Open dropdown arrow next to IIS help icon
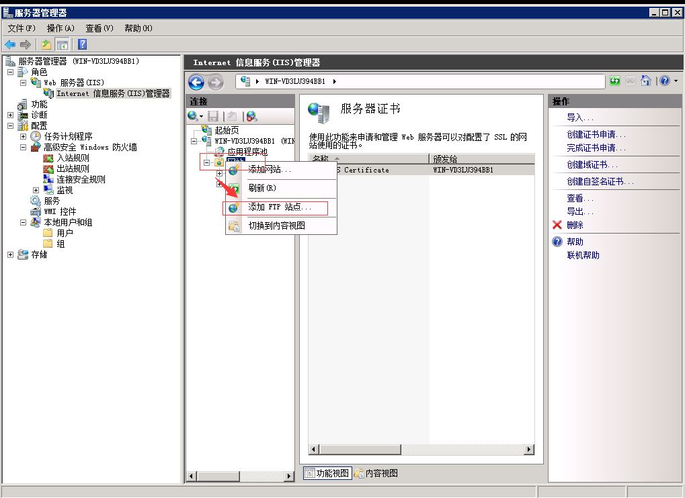685x498 pixels. pos(676,81)
